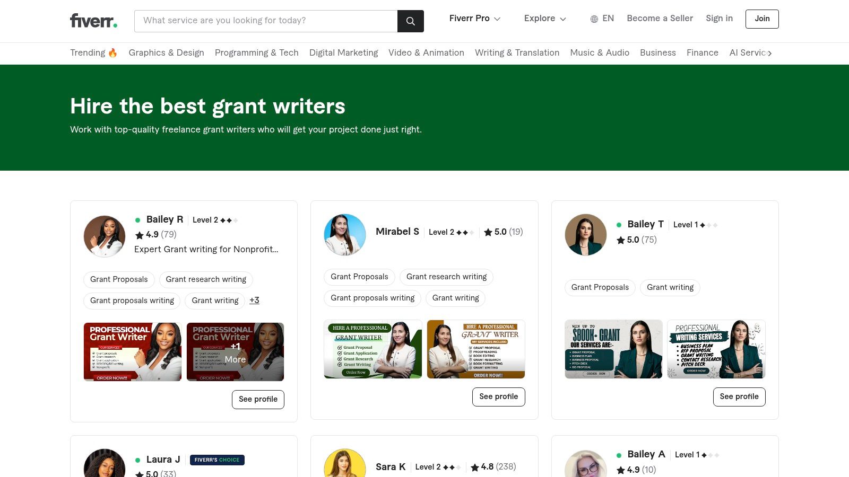
Task: Click Bailey R's Grant research writing tag
Action: click(206, 279)
